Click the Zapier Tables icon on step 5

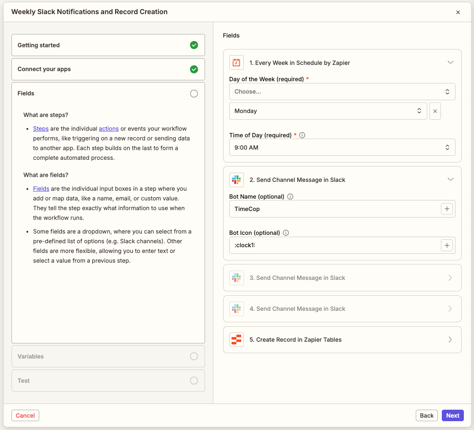click(236, 339)
